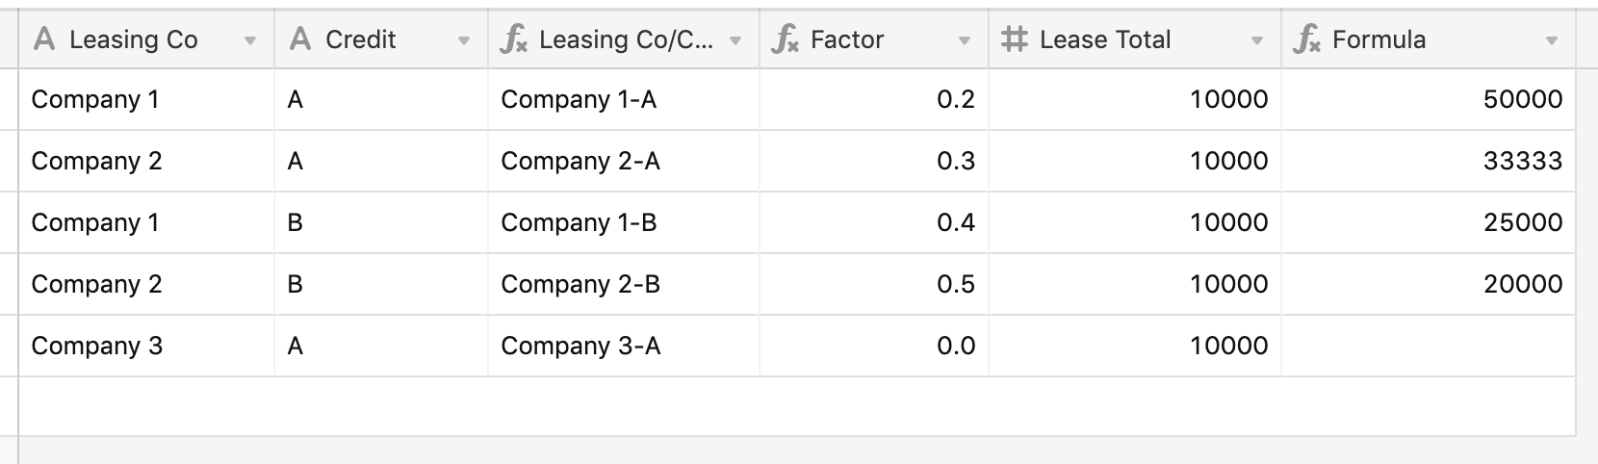Screen dimensions: 1598x464
Task: Click the fx icon beside Formula header
Action: point(1306,39)
